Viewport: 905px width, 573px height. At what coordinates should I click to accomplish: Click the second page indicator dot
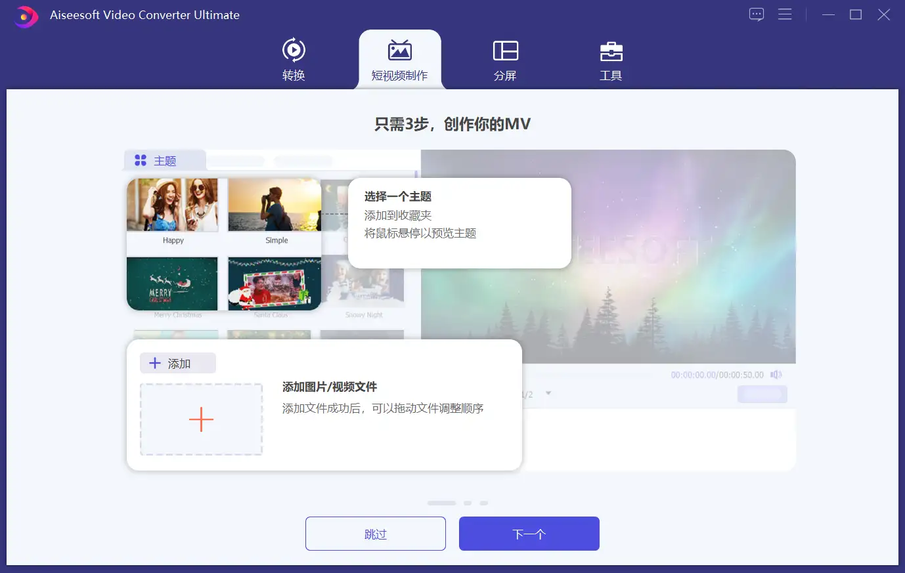point(468,503)
